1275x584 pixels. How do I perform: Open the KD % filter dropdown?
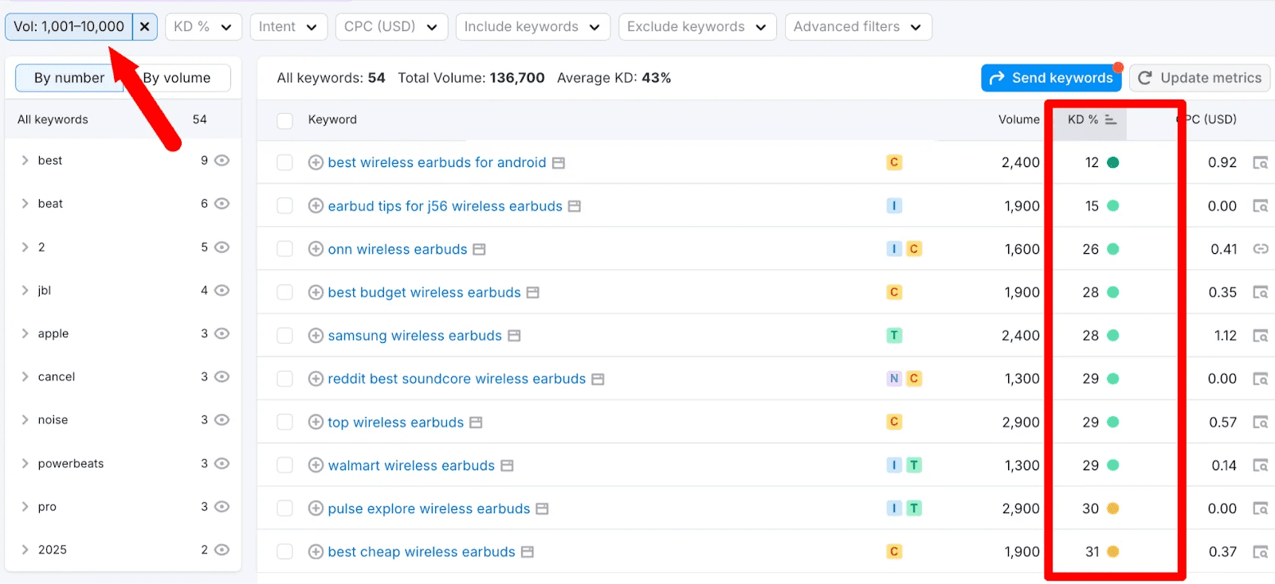202,26
